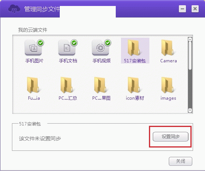The image size is (205, 171).
Task: Click the 关闭 button
Action: point(180,161)
